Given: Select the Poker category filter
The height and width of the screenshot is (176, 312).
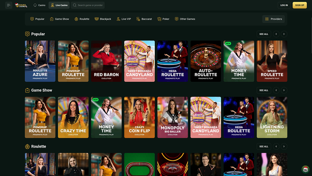Looking at the screenshot, I should click(163, 19).
